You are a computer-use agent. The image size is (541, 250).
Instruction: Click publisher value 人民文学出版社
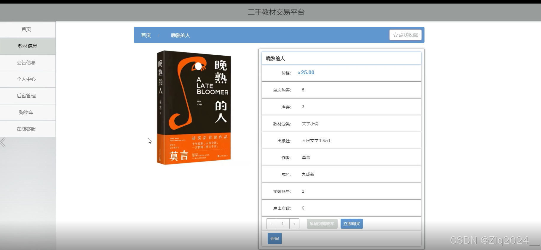pos(316,141)
